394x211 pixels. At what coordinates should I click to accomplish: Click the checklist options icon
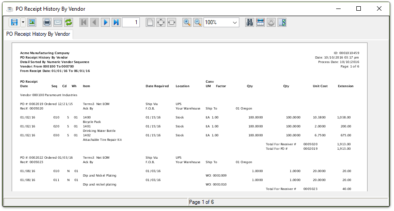click(282, 22)
